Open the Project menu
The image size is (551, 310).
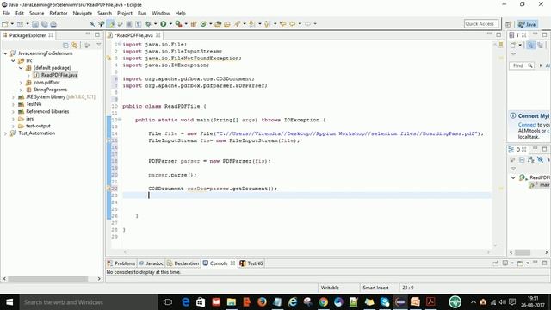pyautogui.click(x=124, y=14)
